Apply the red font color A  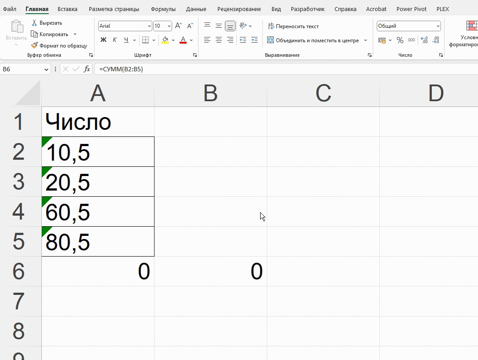(183, 40)
